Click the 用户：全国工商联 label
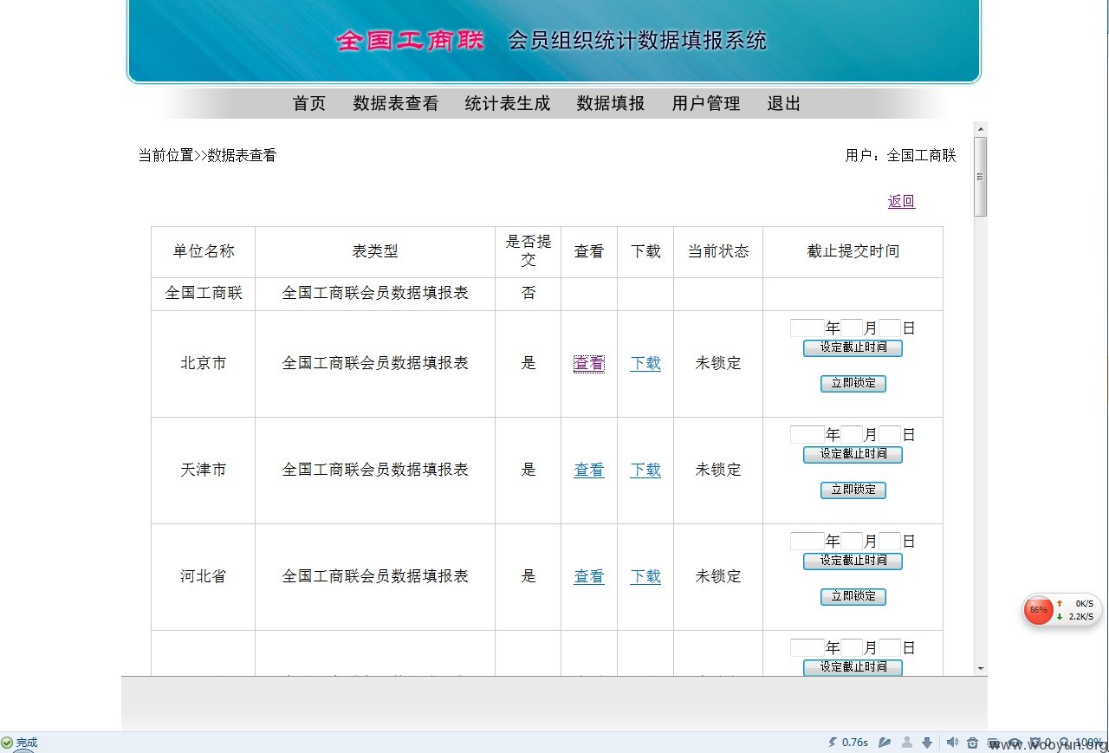Screen dimensions: 1109x753 pyautogui.click(x=901, y=156)
